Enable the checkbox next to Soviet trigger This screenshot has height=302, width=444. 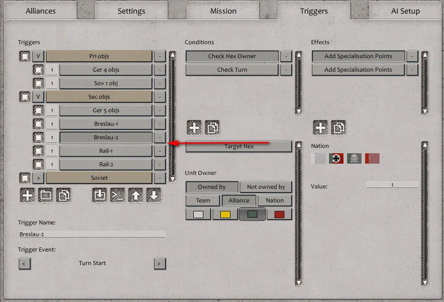click(x=25, y=178)
